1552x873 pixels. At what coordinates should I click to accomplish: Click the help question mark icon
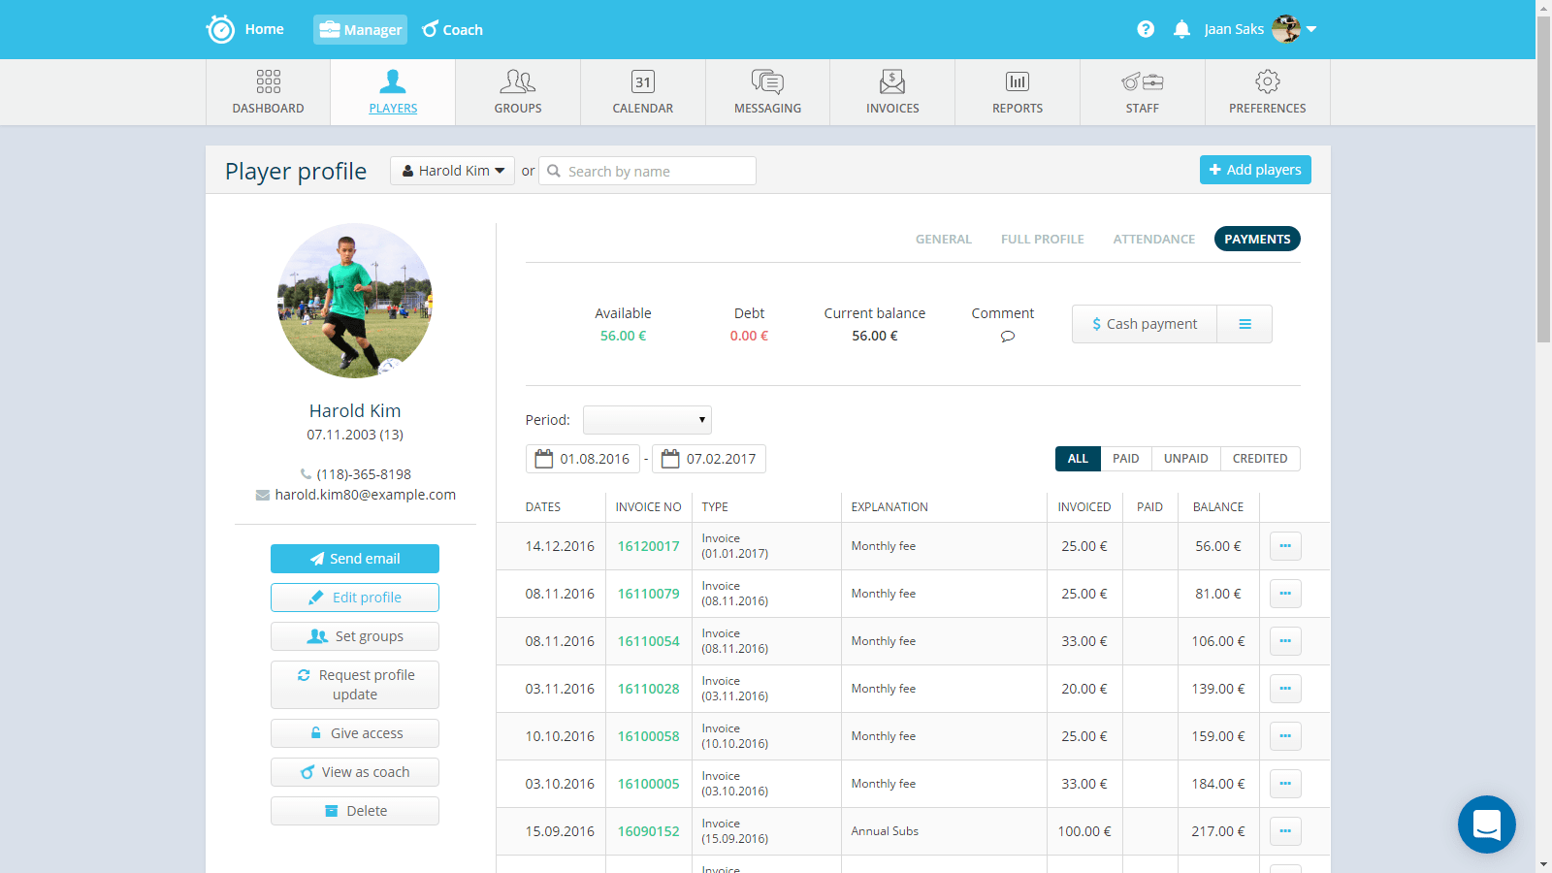tap(1146, 29)
